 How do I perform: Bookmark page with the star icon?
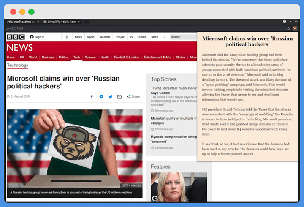pos(288,28)
